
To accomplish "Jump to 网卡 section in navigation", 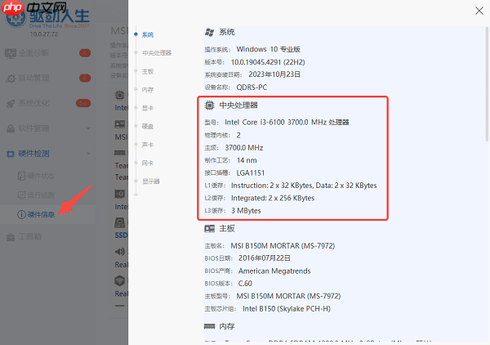I will (148, 163).
